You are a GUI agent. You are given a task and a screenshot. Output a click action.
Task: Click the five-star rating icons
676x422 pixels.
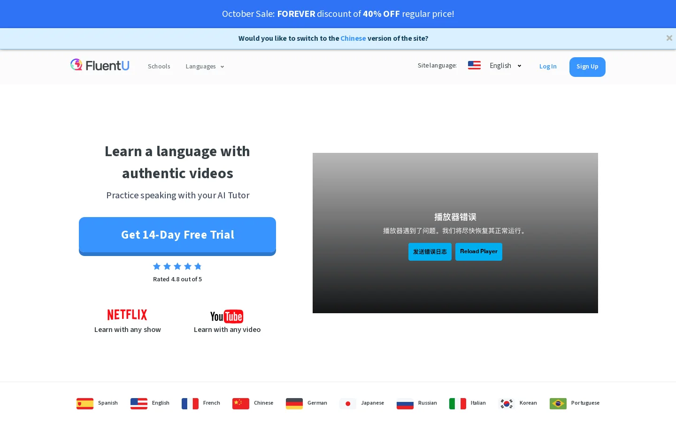(177, 266)
